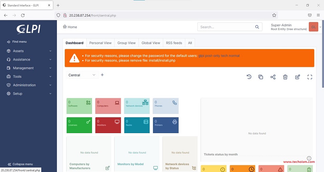Image resolution: width=324 pixels, height=172 pixels.
Task: Click the post-only default user link
Action: pyautogui.click(x=213, y=56)
